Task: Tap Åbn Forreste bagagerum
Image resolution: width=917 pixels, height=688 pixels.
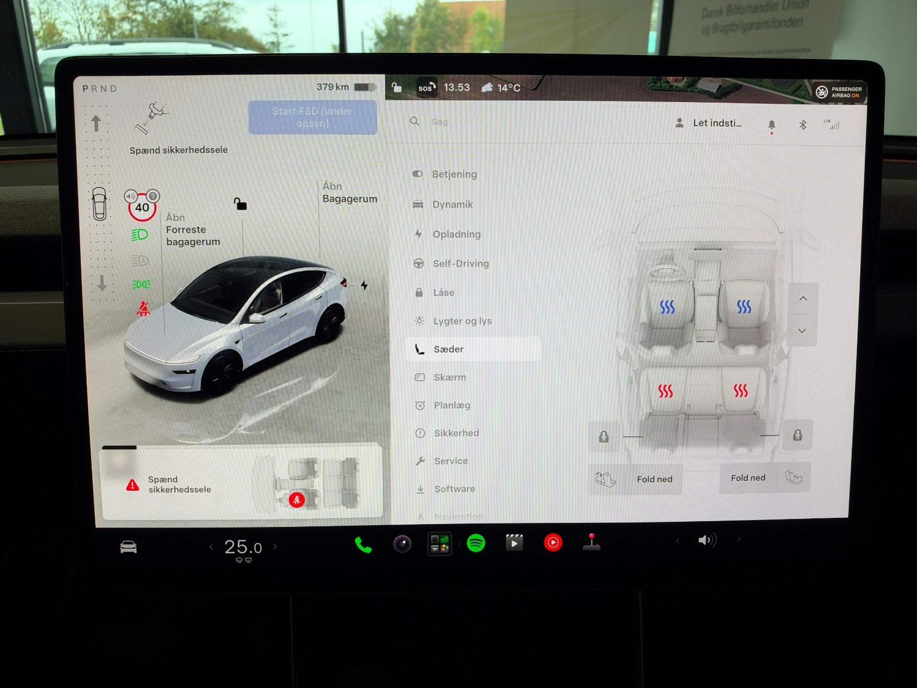Action: (x=193, y=229)
